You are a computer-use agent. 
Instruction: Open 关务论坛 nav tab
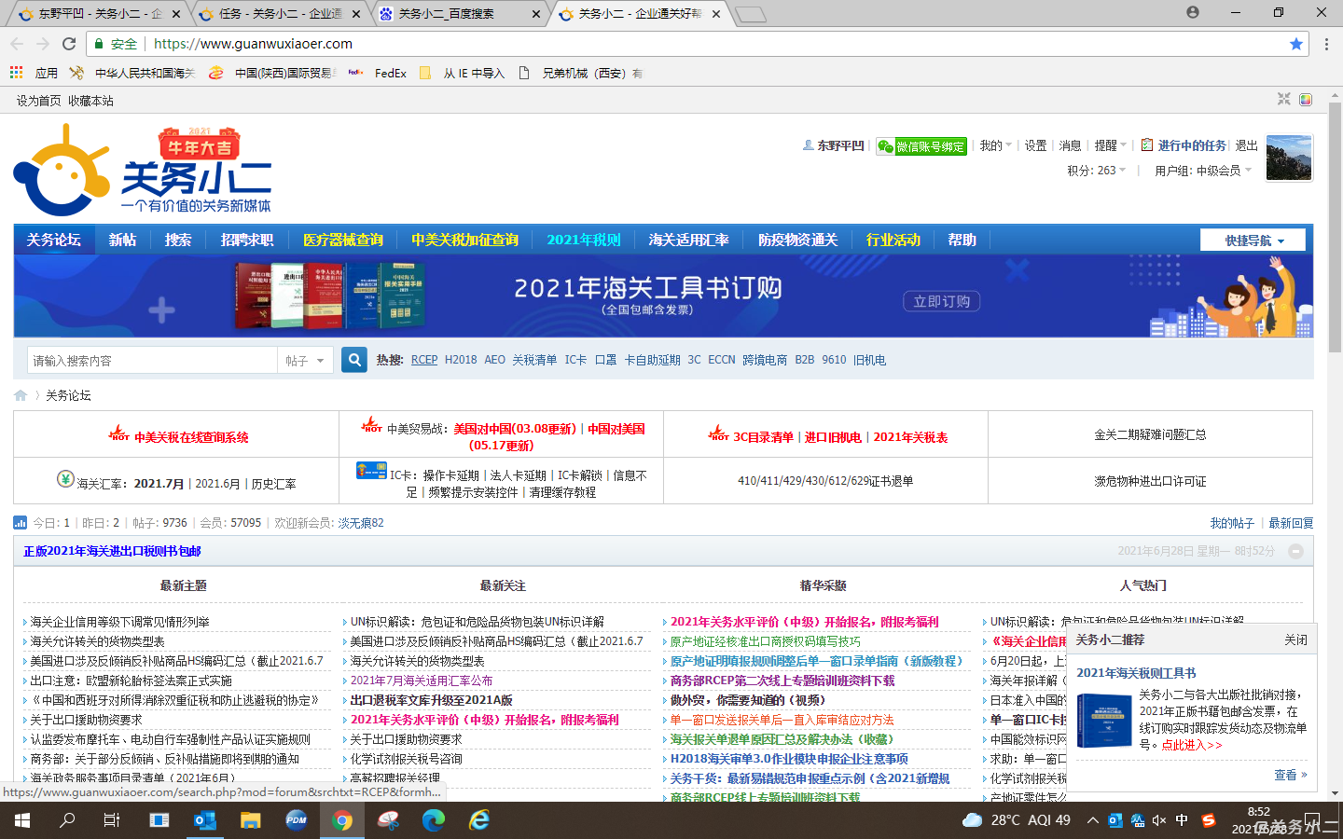[x=54, y=241]
